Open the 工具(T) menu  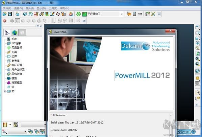(53, 8)
